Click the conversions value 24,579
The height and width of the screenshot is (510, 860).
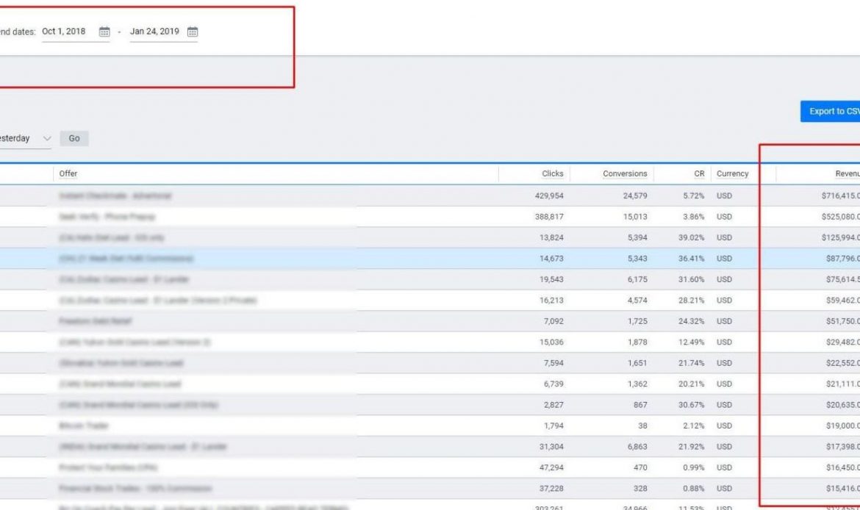click(635, 195)
